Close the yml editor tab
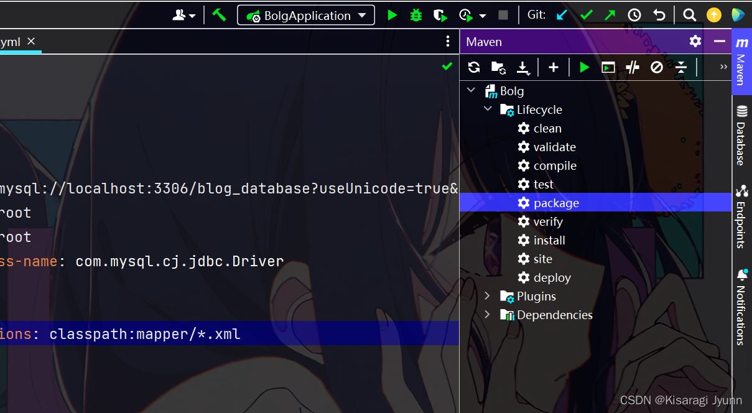This screenshot has width=752, height=413. pyautogui.click(x=31, y=41)
